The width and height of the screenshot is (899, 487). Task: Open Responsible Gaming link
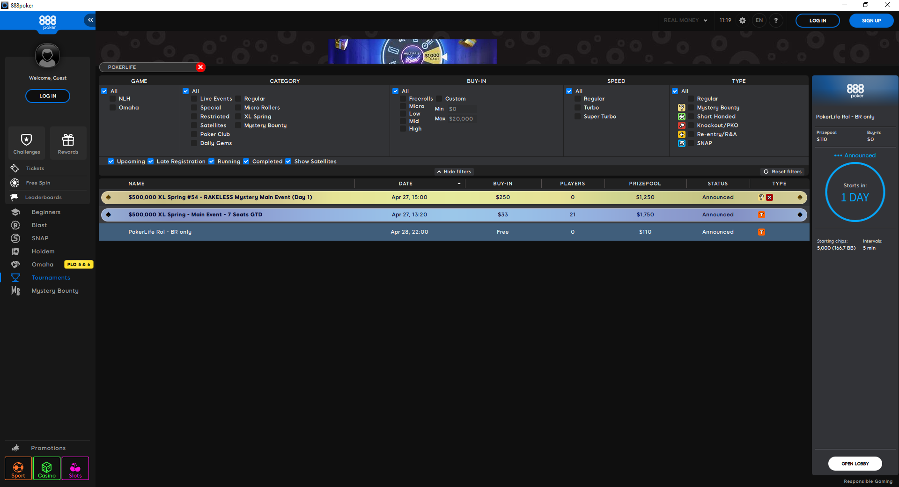pos(868,481)
